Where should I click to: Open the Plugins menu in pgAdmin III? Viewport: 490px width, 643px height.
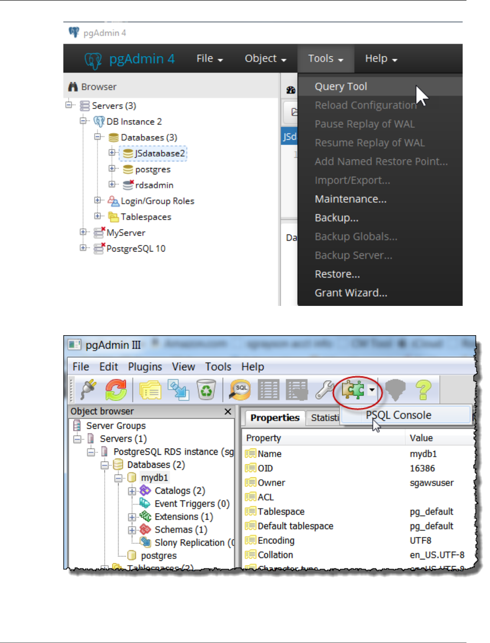[x=145, y=367]
